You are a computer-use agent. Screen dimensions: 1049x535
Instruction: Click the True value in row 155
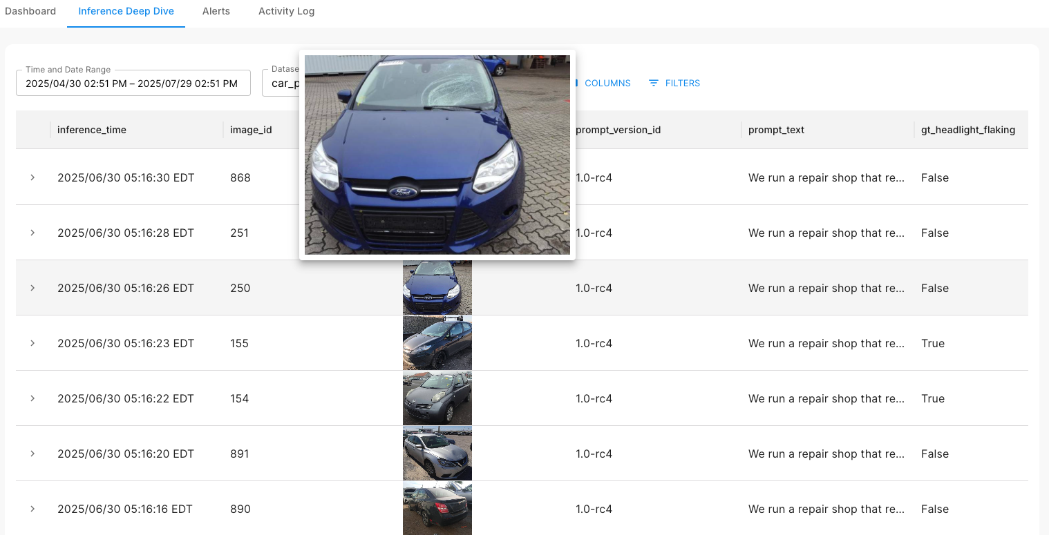click(933, 343)
